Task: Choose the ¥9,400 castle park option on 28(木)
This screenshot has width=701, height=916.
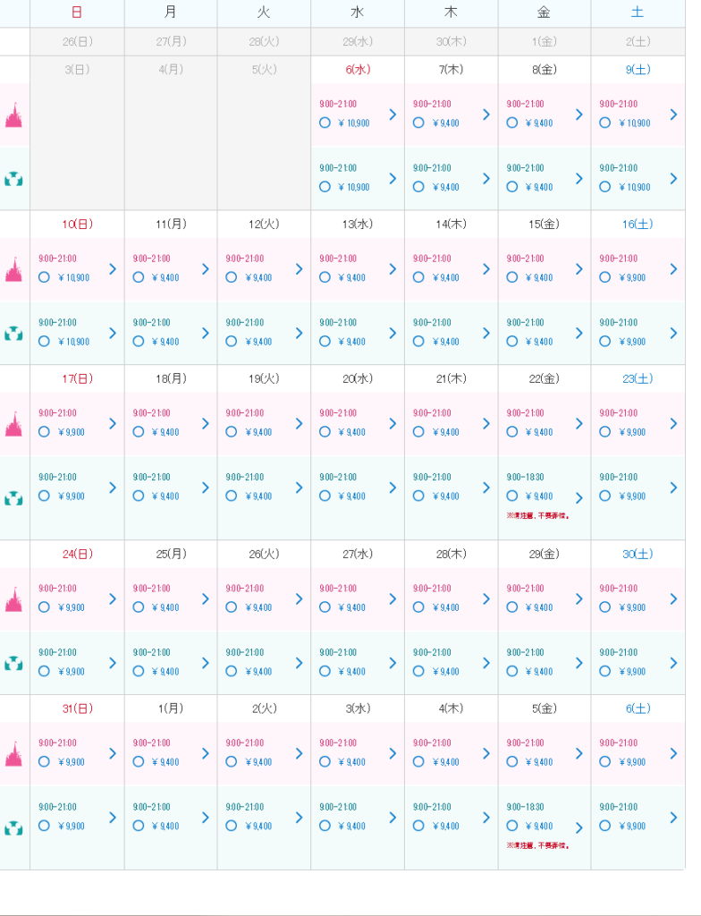Action: (x=418, y=607)
